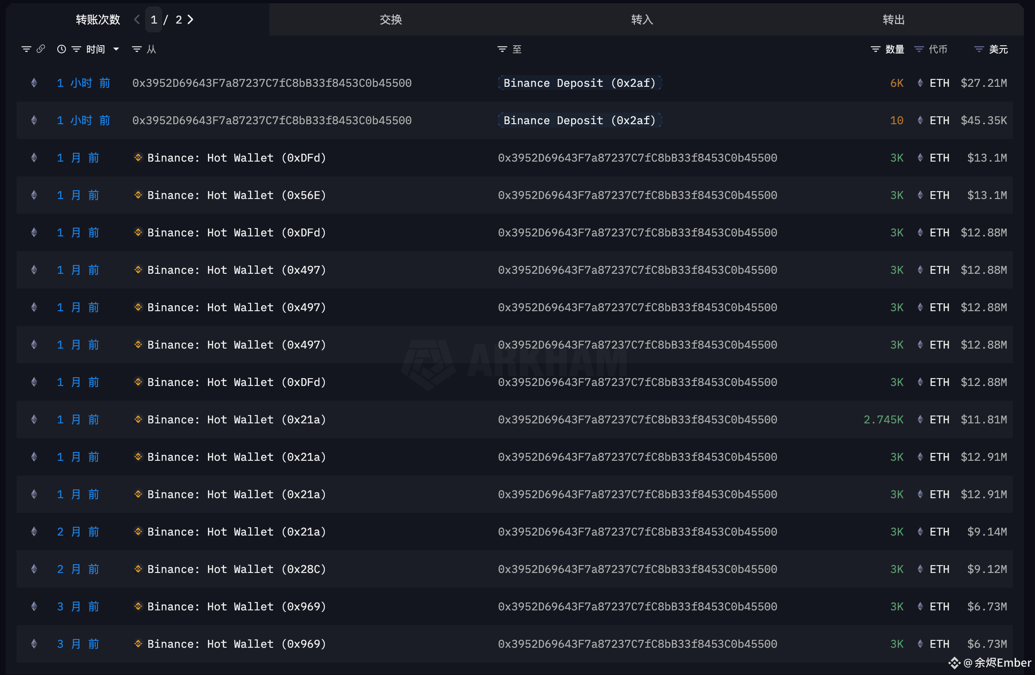
Task: Click ETH token icon in $27.21M row
Action: (920, 83)
